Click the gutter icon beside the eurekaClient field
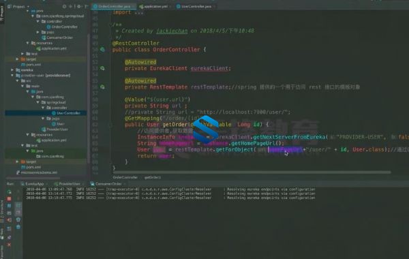 point(102,68)
